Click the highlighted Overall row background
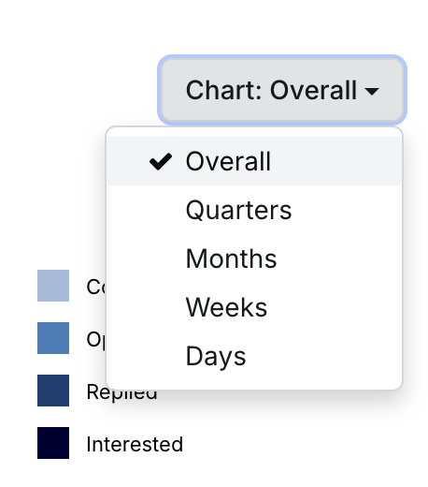 tap(254, 161)
